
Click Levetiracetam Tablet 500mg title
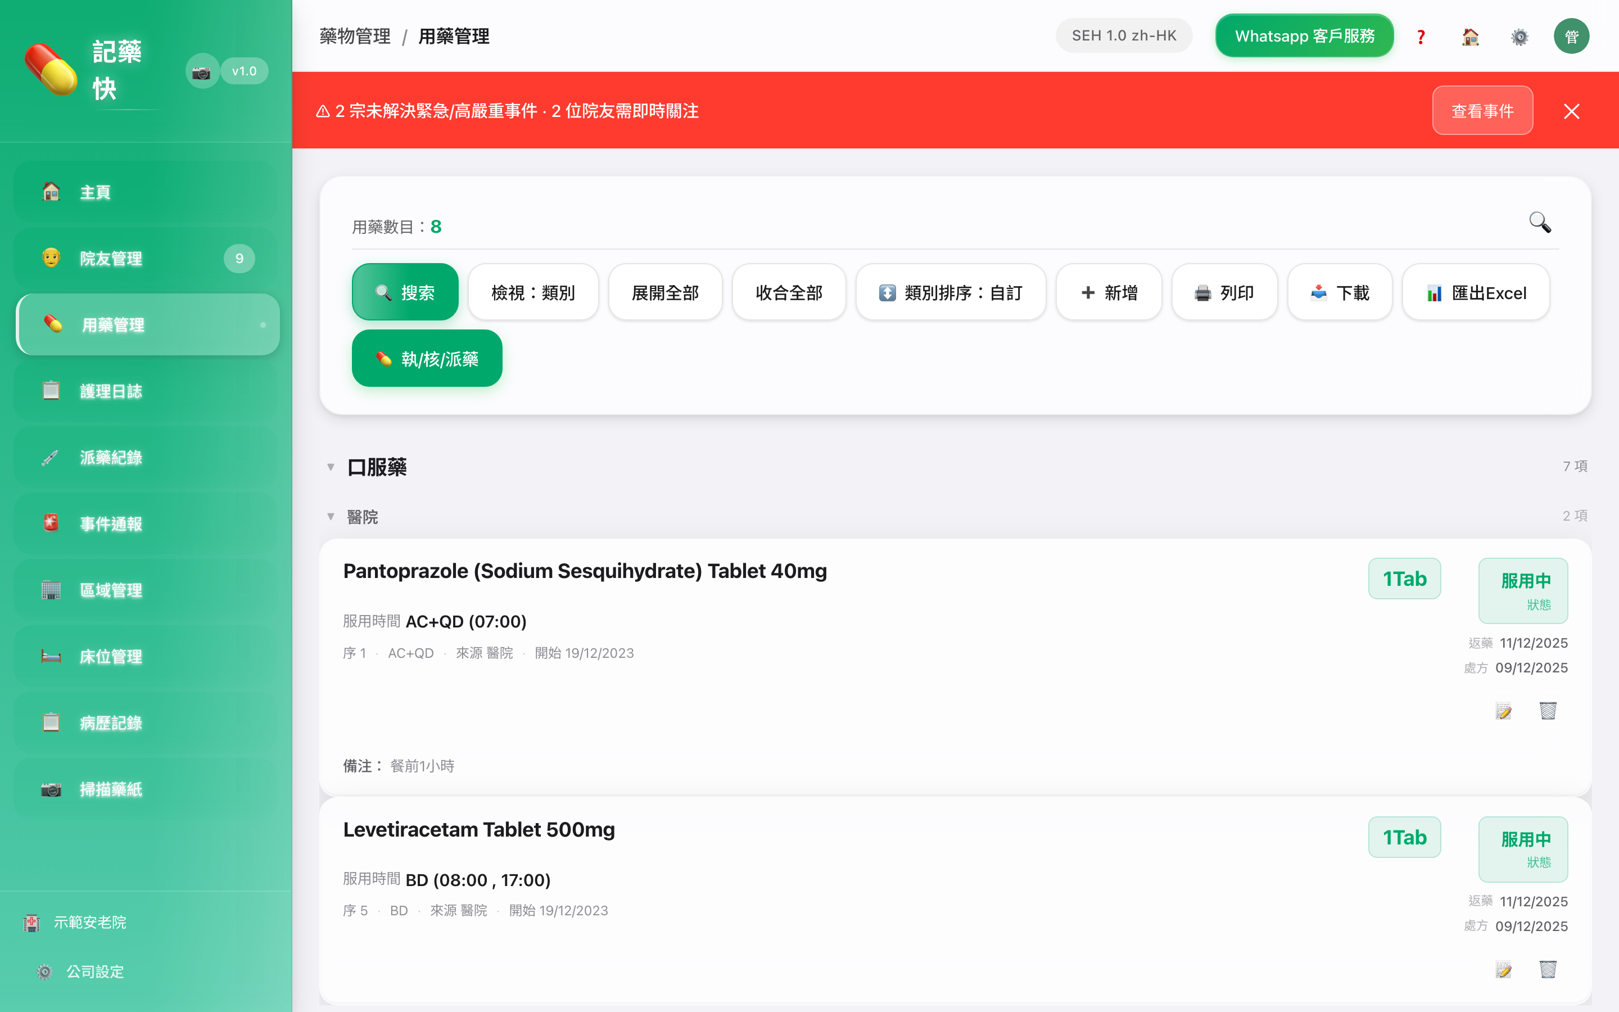point(479,830)
